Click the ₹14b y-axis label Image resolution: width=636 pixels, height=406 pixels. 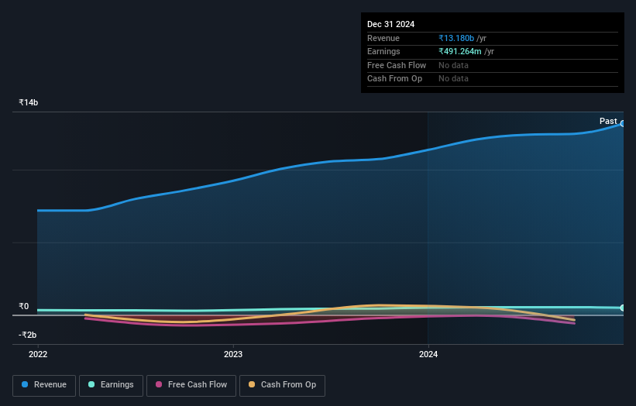point(29,102)
